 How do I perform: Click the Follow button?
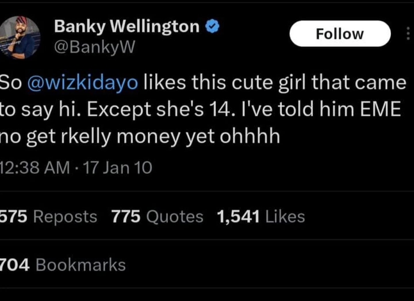[x=340, y=34]
